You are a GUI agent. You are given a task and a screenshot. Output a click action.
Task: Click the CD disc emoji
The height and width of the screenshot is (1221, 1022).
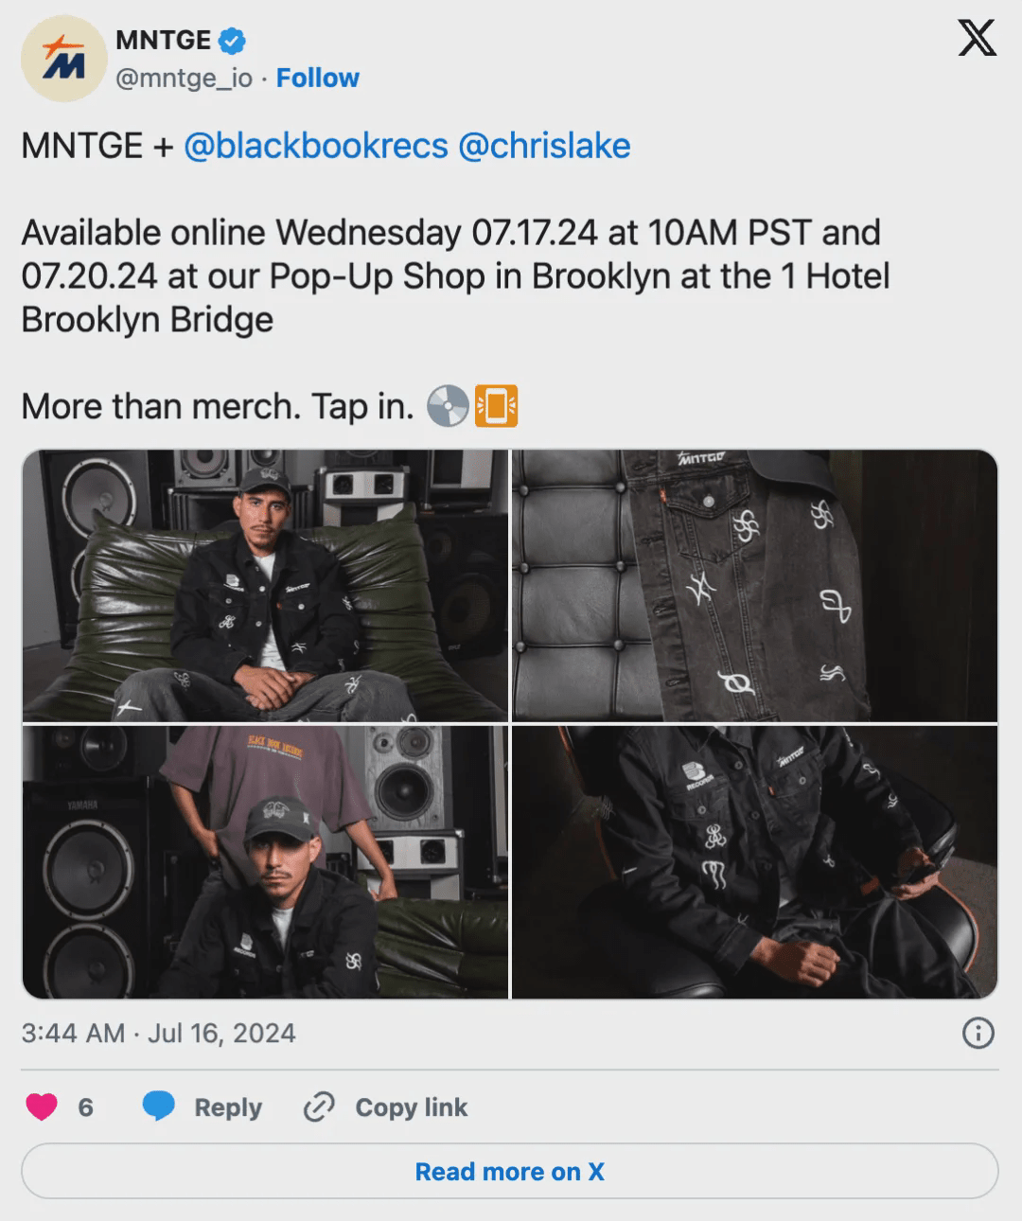pyautogui.click(x=448, y=406)
